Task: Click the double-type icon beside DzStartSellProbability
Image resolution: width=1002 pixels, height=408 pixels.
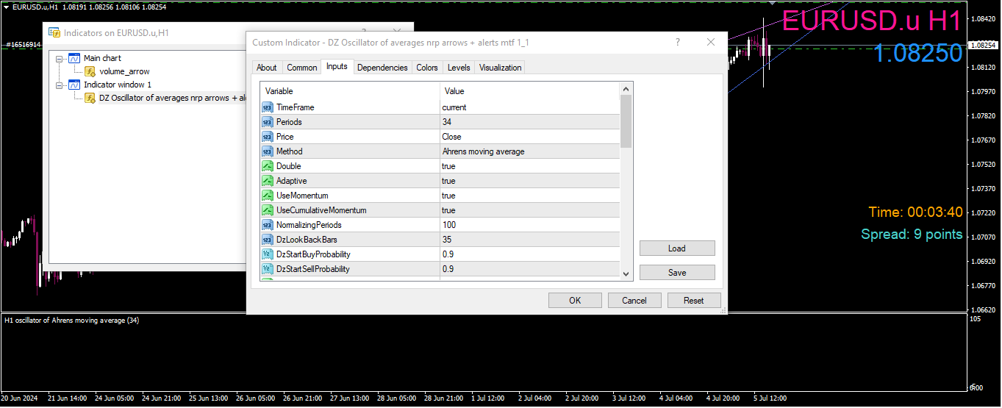Action: pos(268,269)
